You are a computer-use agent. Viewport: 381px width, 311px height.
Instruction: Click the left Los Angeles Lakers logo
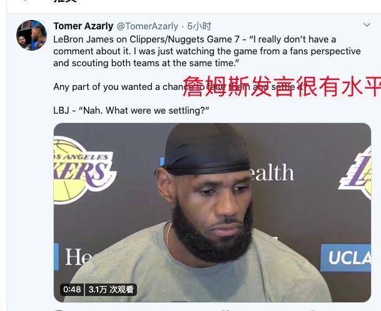(x=84, y=170)
